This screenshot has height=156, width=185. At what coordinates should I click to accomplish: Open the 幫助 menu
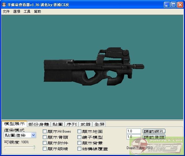point(37,12)
